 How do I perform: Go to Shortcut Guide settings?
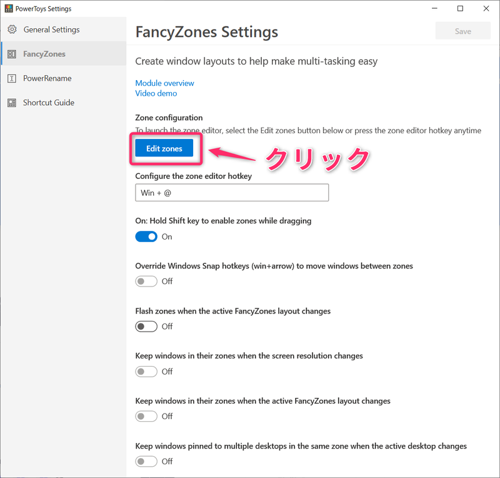(x=64, y=103)
